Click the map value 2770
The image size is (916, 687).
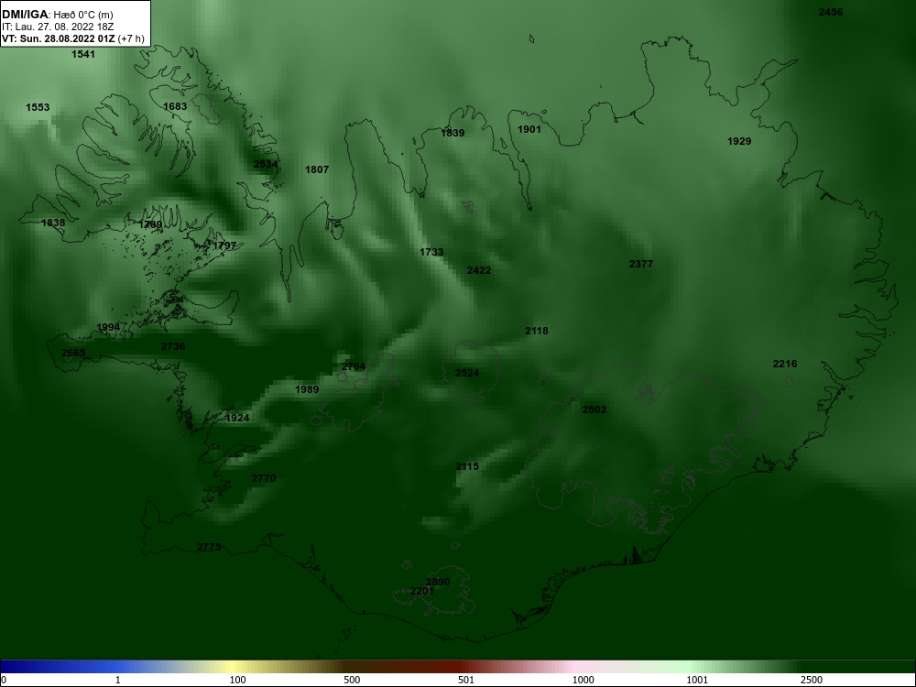tap(264, 478)
